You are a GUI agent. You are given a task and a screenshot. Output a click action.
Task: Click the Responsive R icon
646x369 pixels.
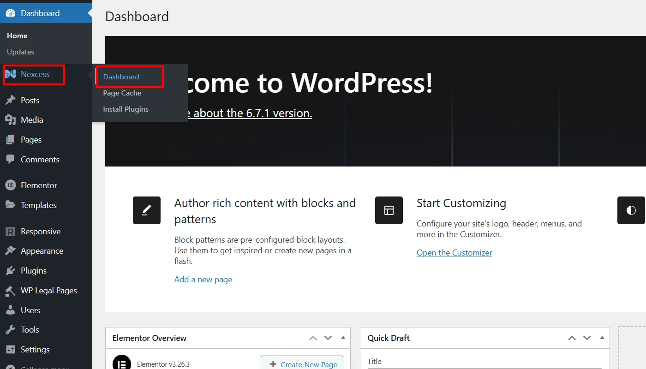click(10, 232)
